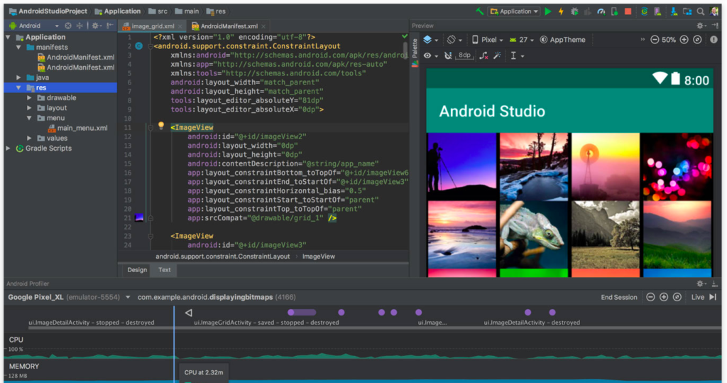Image resolution: width=727 pixels, height=383 pixels.
Task: Open AVD Manager icon in main toolbar
Action: pyautogui.click(x=657, y=11)
